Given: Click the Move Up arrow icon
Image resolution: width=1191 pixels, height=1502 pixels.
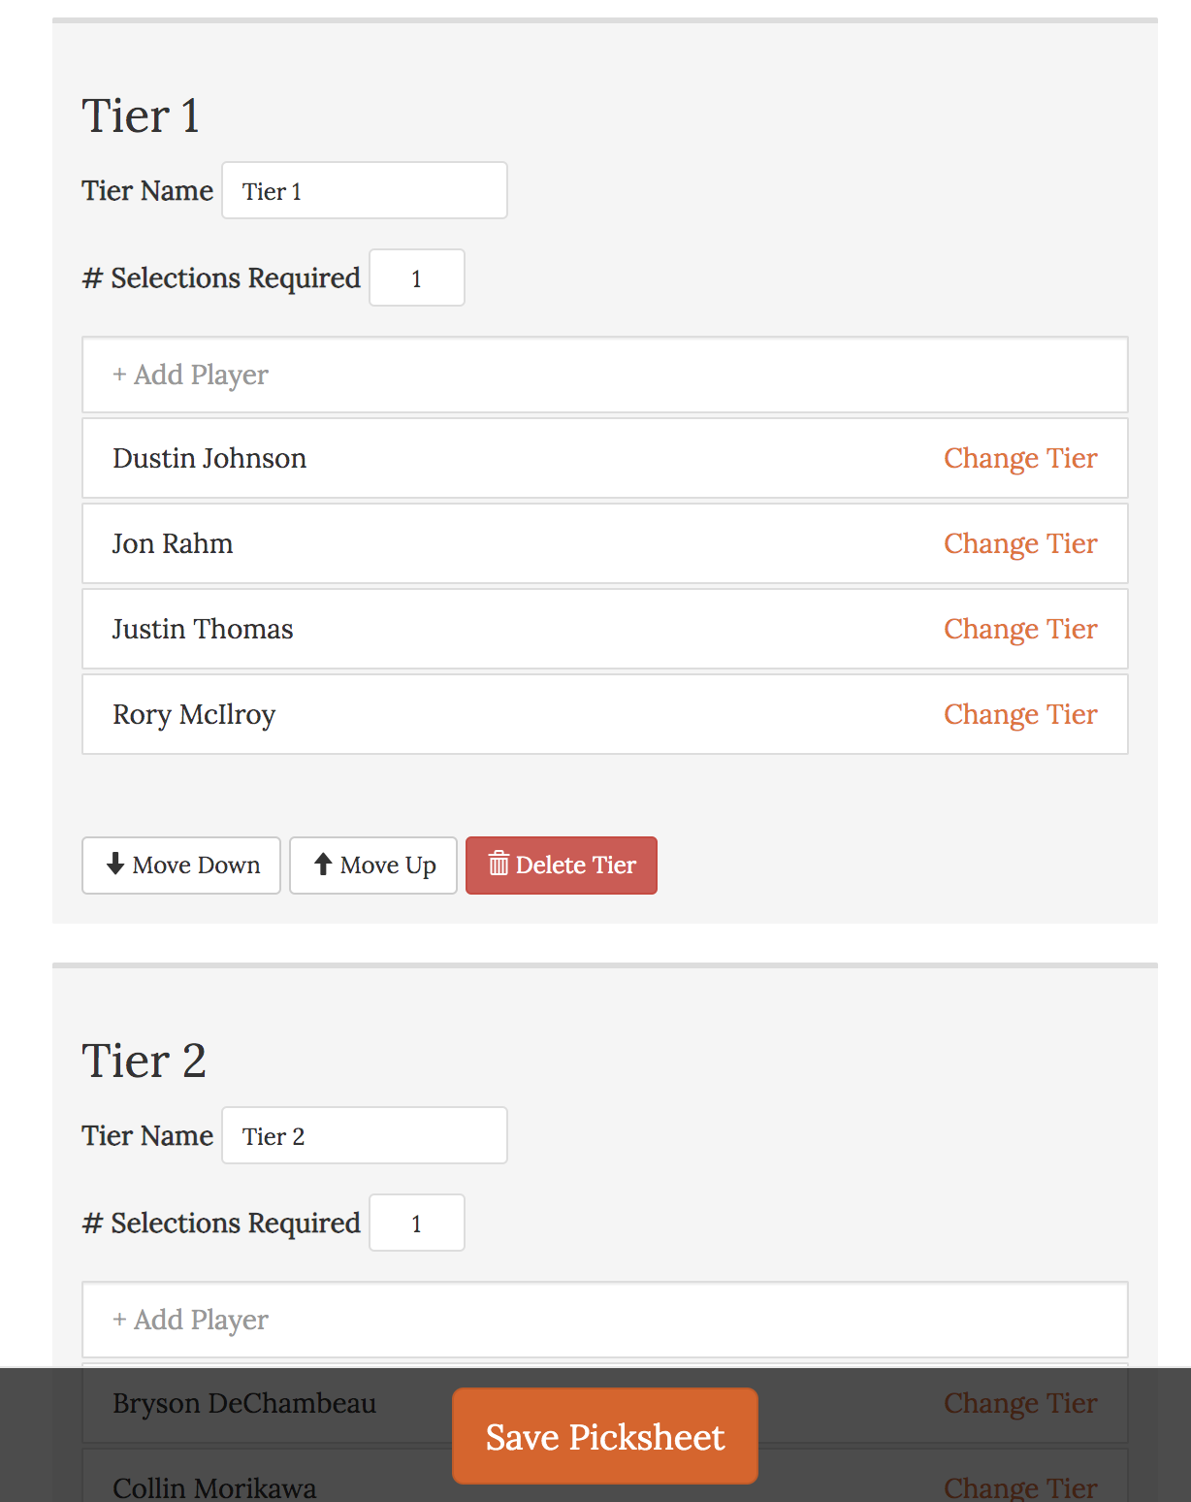Looking at the screenshot, I should point(323,864).
